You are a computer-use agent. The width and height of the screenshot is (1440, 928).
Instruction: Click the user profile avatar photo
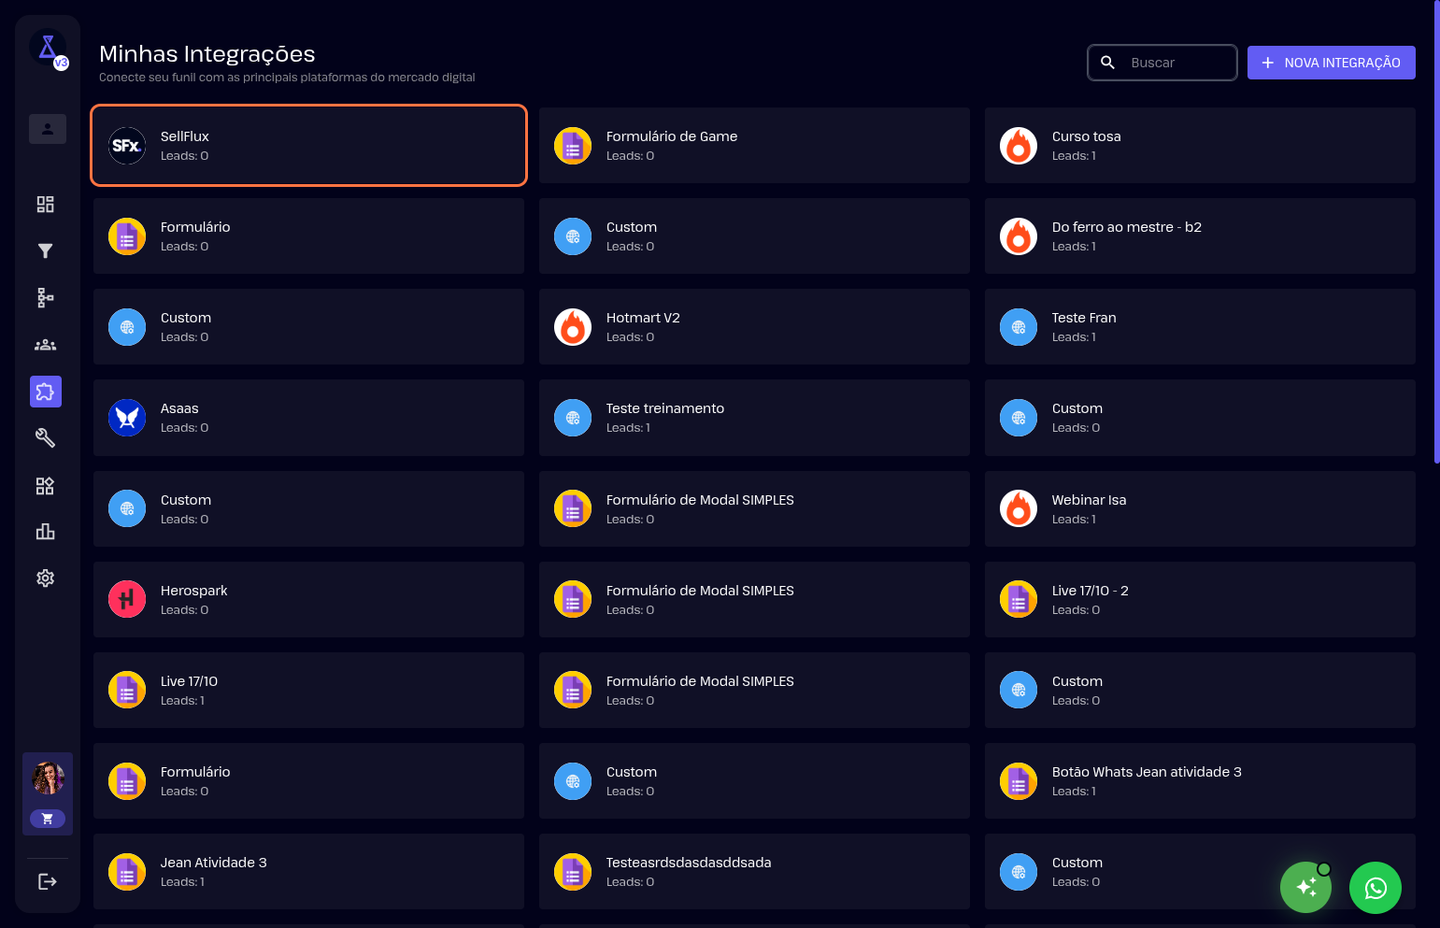coord(48,778)
